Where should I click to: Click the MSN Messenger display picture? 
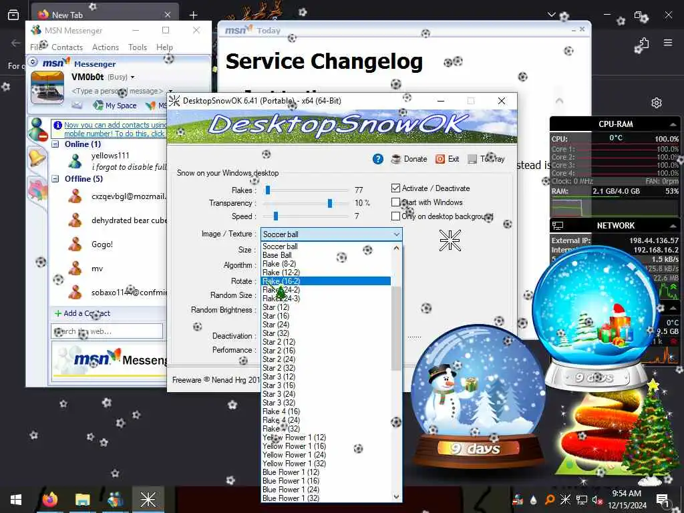tap(47, 88)
